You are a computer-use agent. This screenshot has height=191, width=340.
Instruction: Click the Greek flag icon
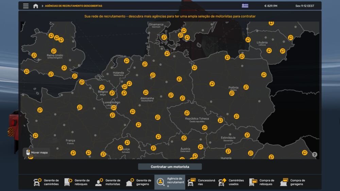point(245,6)
